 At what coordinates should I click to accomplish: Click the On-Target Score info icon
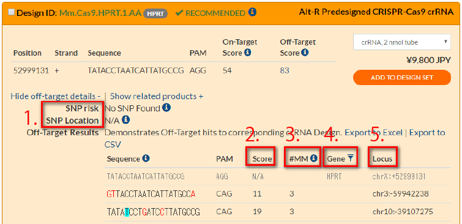point(248,53)
